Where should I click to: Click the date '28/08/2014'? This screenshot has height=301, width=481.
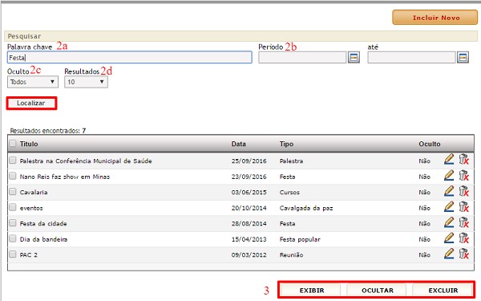point(249,224)
